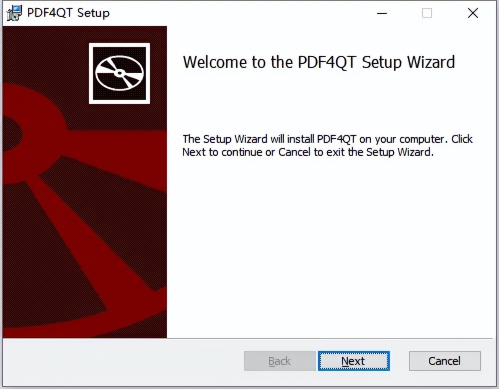The width and height of the screenshot is (499, 389).
Task: Click the installer icon in title bar
Action: tap(14, 13)
